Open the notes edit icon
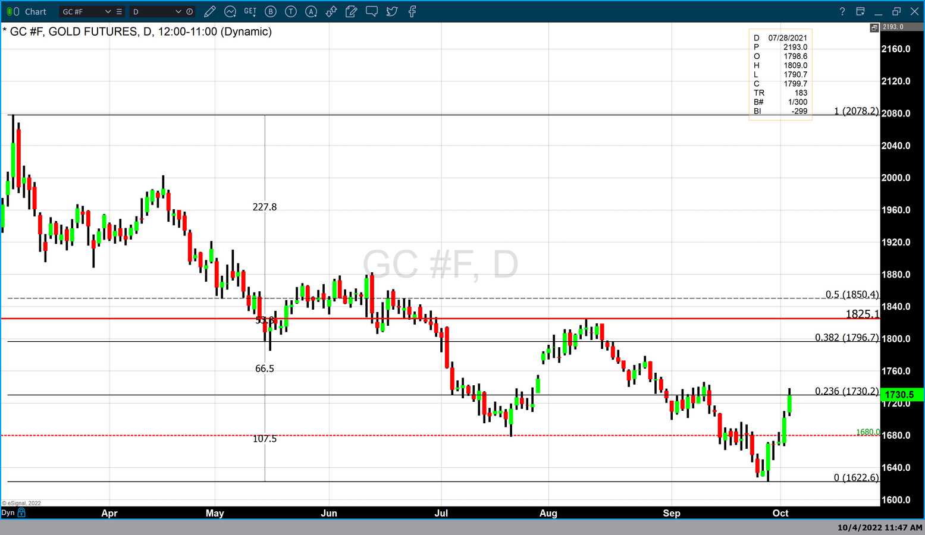Viewport: 925px width, 535px height. click(352, 11)
